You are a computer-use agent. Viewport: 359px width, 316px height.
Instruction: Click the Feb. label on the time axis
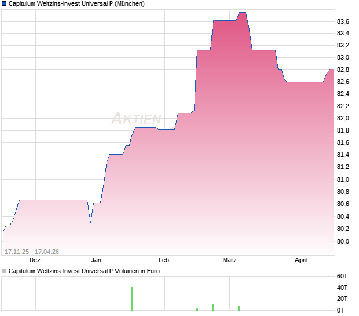tap(164, 260)
